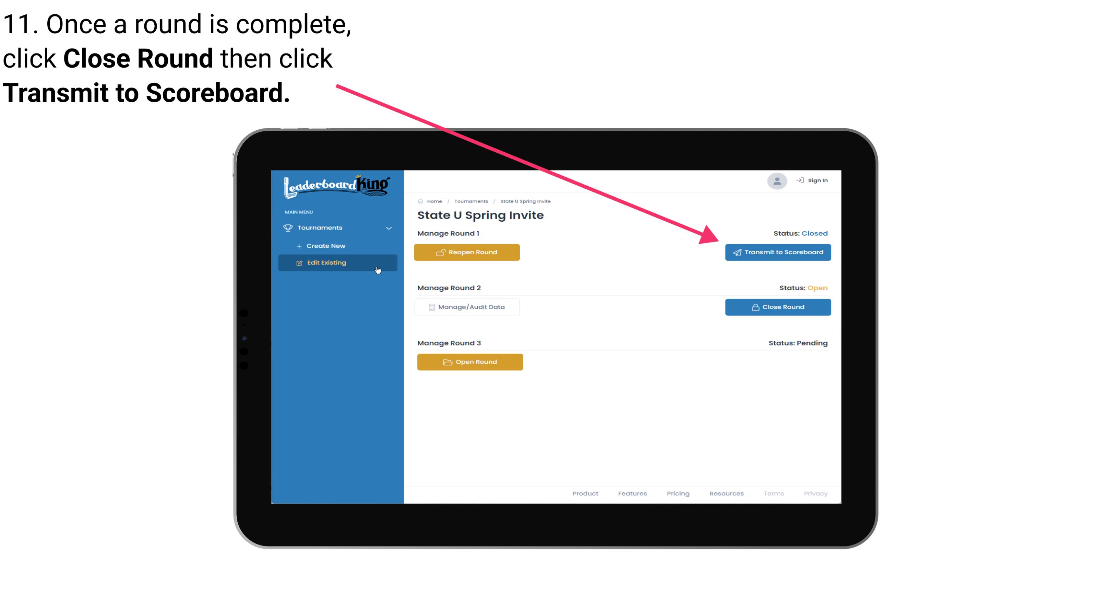Toggle the Tournaments section collapse

[388, 226]
